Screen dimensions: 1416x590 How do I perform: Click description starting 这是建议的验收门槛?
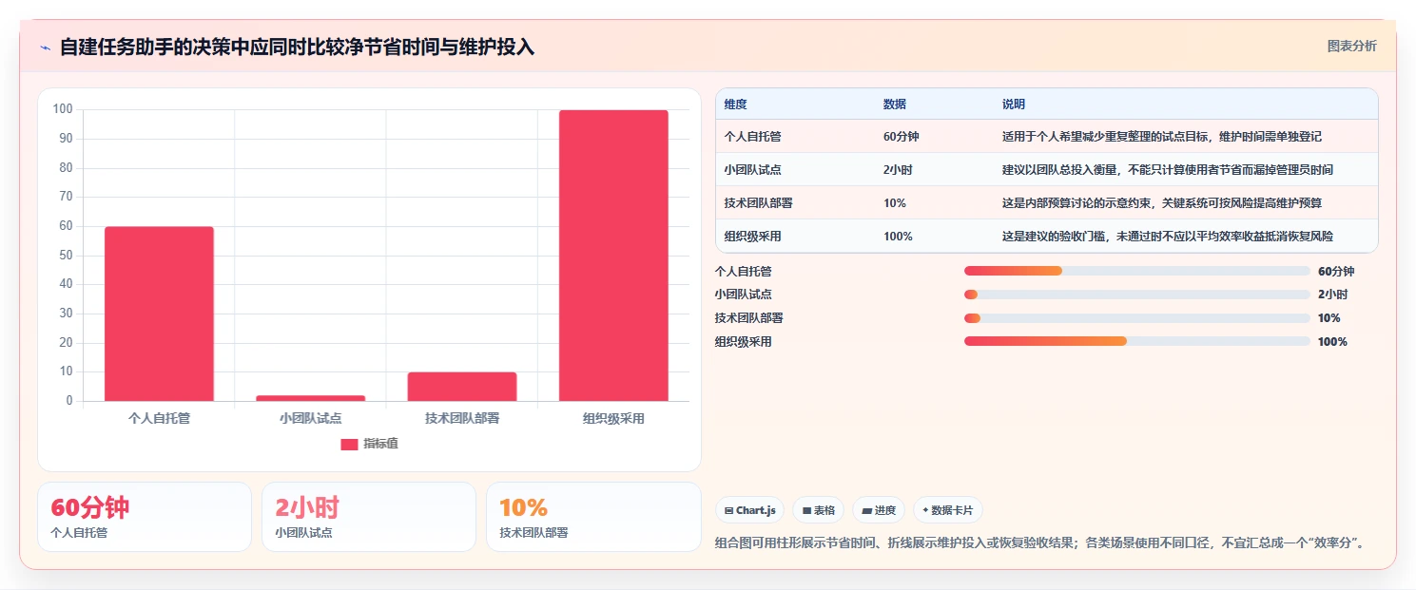1168,237
